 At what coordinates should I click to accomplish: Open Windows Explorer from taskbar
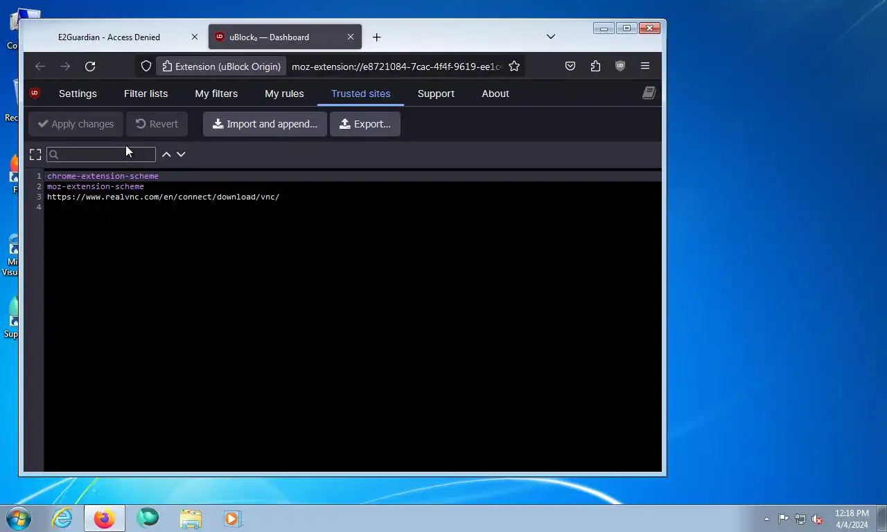191,518
